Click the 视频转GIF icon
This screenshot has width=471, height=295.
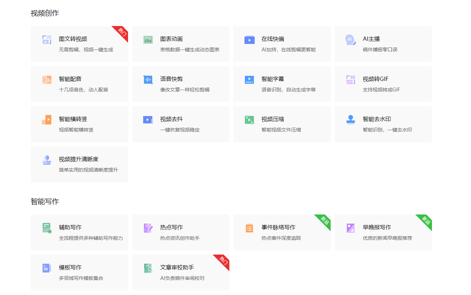(x=351, y=80)
